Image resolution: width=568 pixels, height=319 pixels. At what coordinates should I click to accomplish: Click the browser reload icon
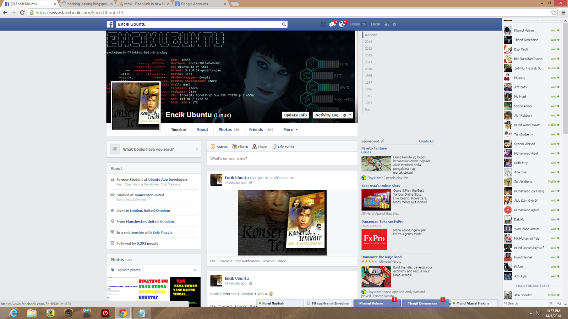22,12
